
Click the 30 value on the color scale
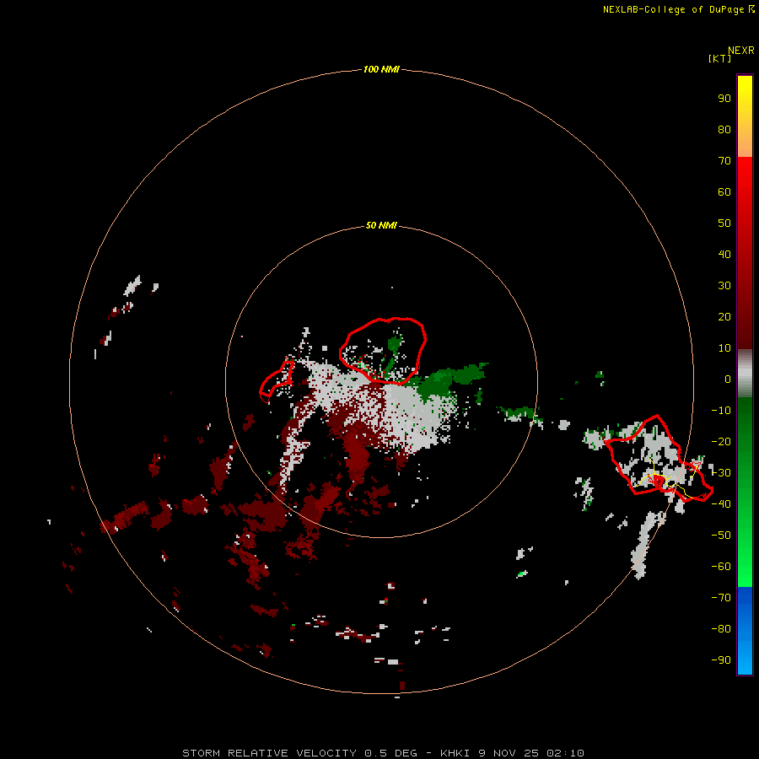coord(724,286)
